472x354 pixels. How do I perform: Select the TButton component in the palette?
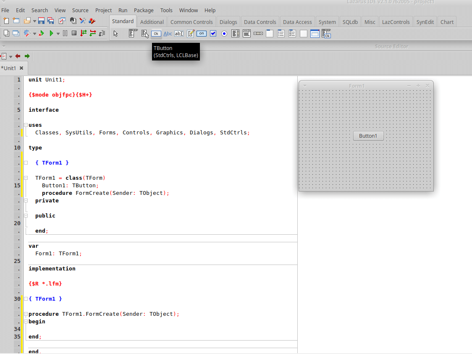(x=156, y=34)
